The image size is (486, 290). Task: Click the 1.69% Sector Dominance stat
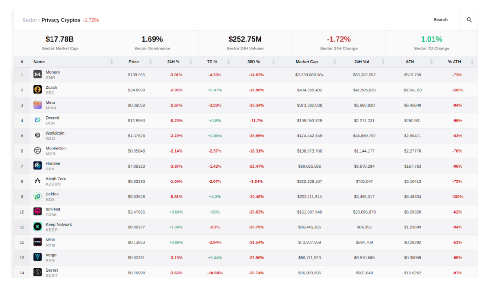(152, 43)
